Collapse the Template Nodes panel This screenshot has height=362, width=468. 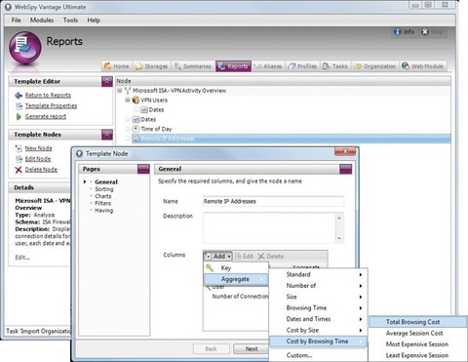[107, 135]
